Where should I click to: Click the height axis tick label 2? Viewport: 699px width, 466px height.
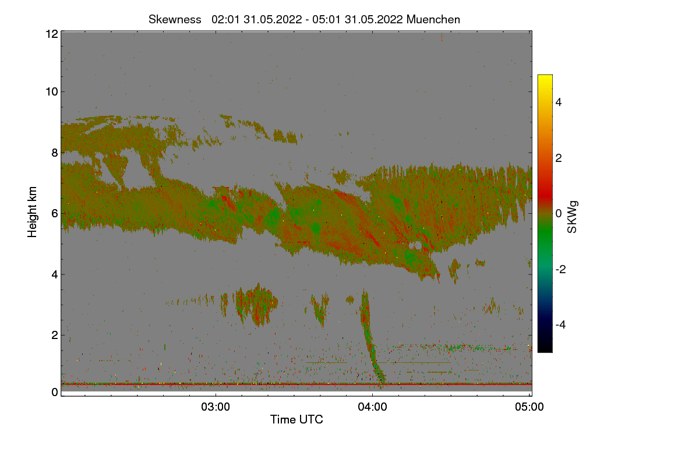click(55, 335)
